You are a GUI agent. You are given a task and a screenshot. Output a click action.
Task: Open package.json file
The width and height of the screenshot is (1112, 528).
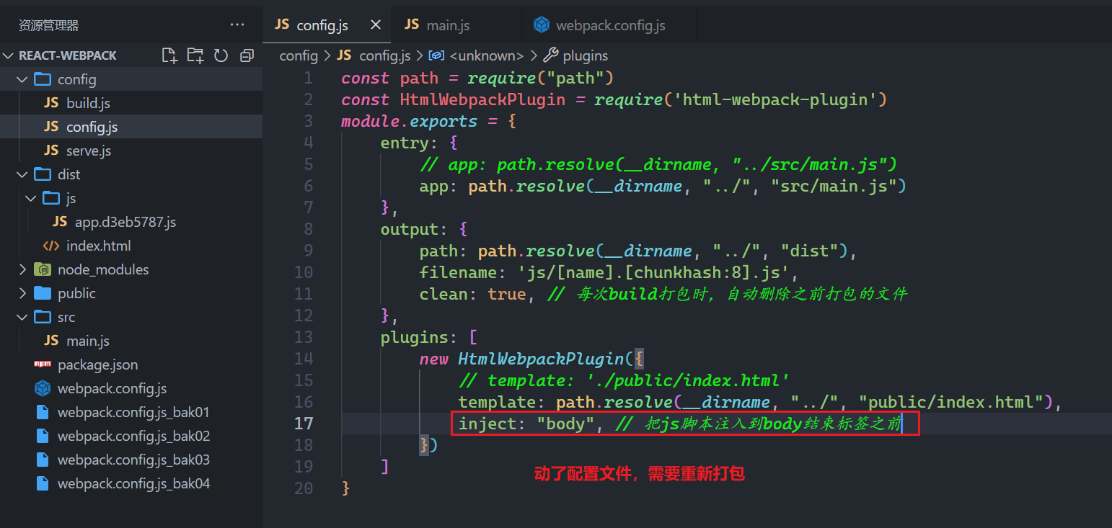pos(131,364)
